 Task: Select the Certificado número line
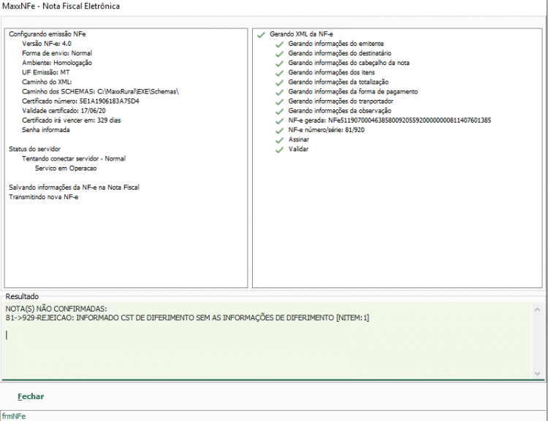(80, 101)
